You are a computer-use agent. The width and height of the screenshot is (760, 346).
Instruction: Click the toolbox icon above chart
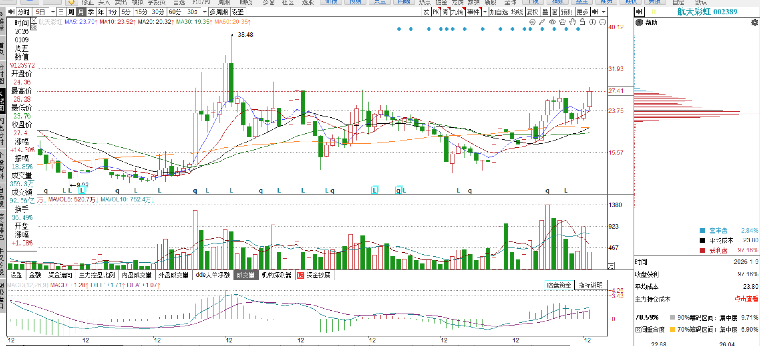(563, 22)
